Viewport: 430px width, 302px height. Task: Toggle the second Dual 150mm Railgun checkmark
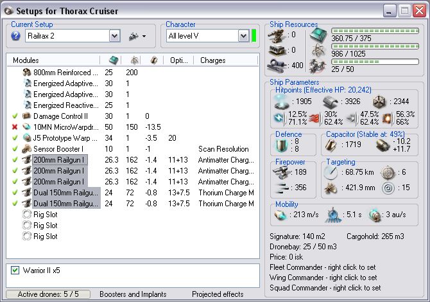click(15, 204)
